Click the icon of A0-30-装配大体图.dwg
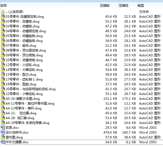The width and height of the screenshot is (163, 147). tap(3, 99)
